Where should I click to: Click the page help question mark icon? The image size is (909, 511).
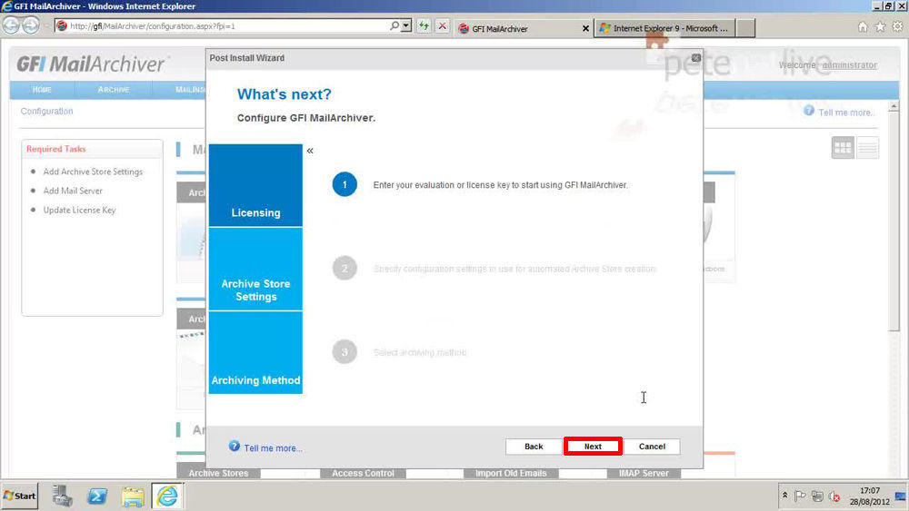point(809,111)
